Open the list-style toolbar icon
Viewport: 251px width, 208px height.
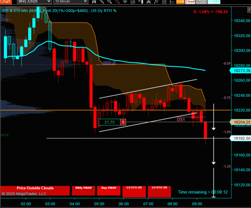pyautogui.click(x=172, y=2)
